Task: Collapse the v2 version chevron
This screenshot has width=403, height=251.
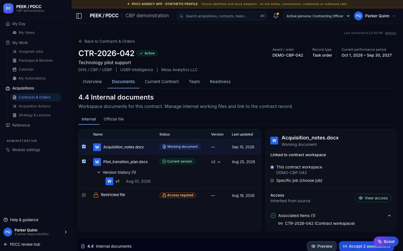Action: pos(219,162)
